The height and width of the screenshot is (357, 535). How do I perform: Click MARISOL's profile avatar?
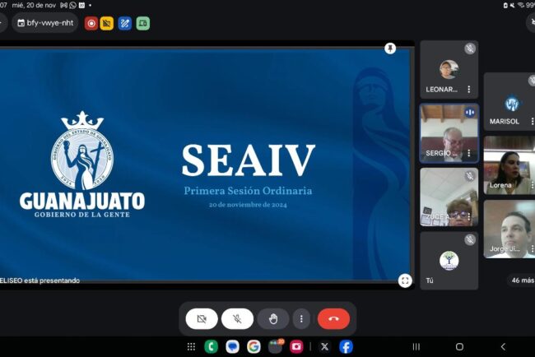coord(512,104)
